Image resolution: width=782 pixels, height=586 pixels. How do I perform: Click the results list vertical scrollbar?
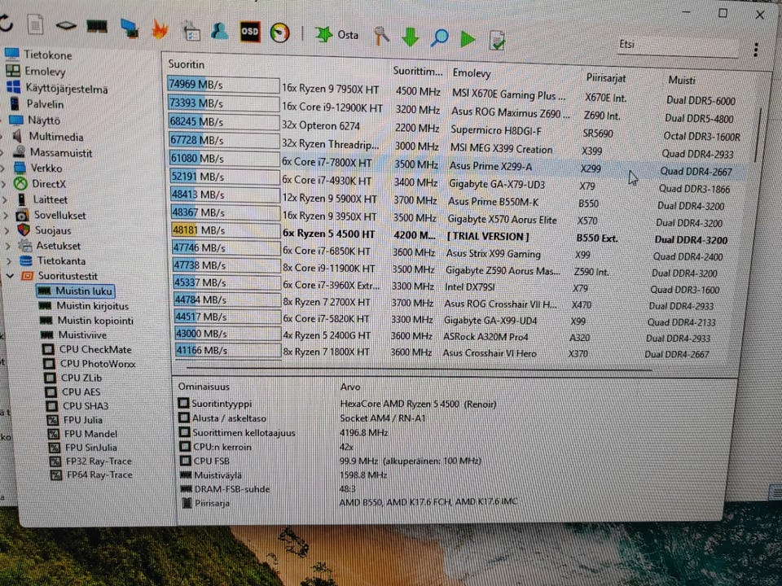pos(758,134)
